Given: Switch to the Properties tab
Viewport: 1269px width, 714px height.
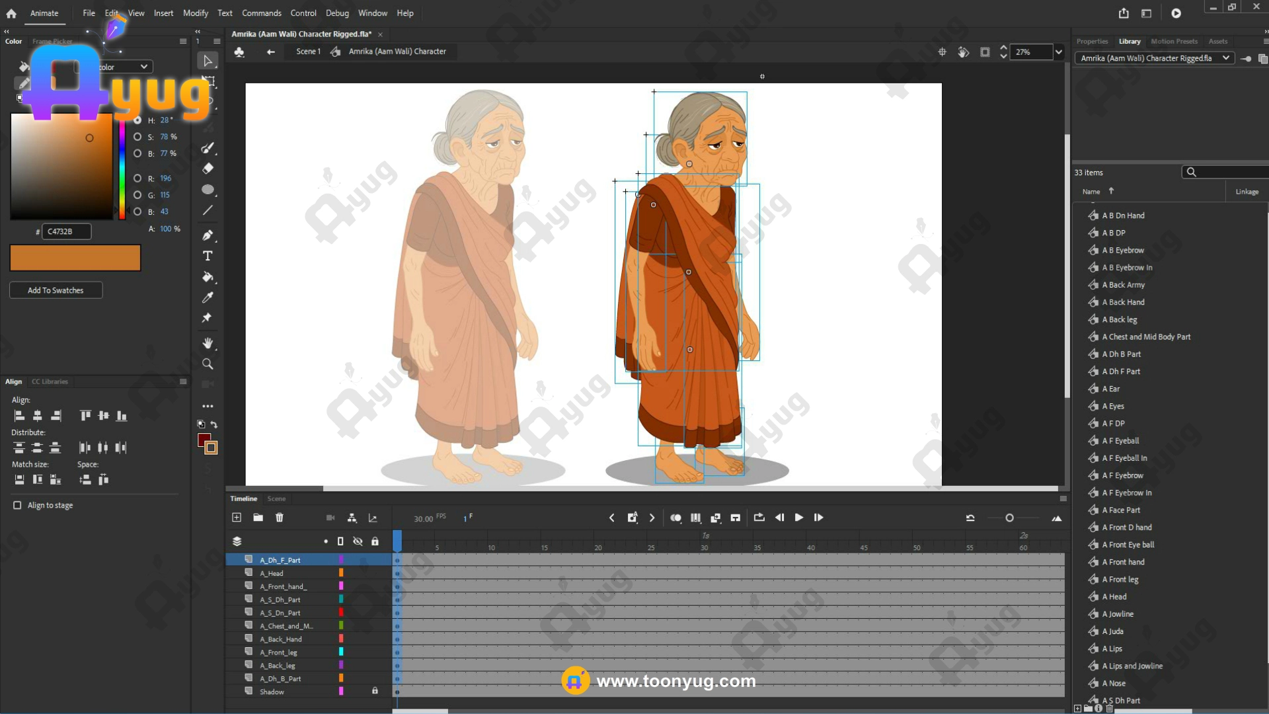Looking at the screenshot, I should [x=1092, y=41].
